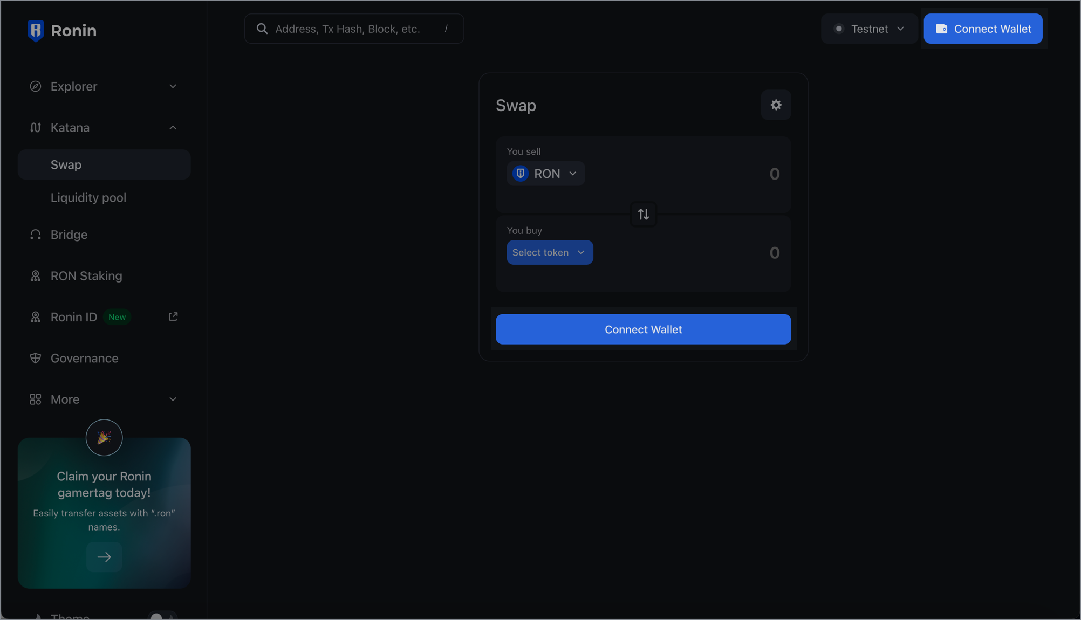Expand the Explorer menu chevron
The image size is (1081, 620).
[x=173, y=86]
